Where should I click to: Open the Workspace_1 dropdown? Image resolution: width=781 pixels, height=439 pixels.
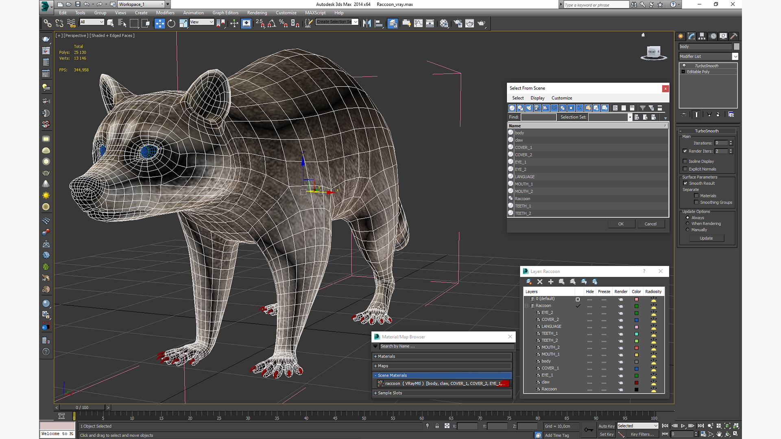141,4
